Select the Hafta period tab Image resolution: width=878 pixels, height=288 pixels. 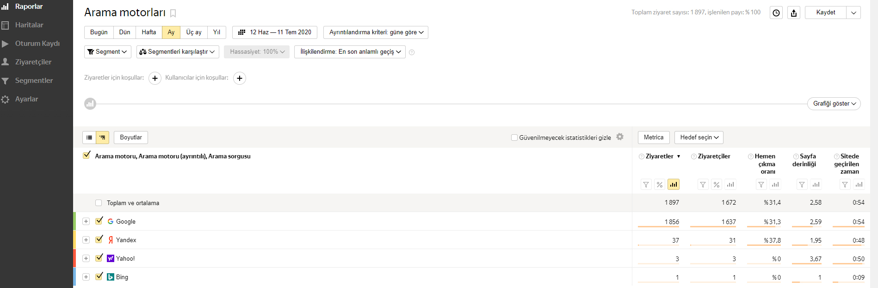tap(149, 32)
